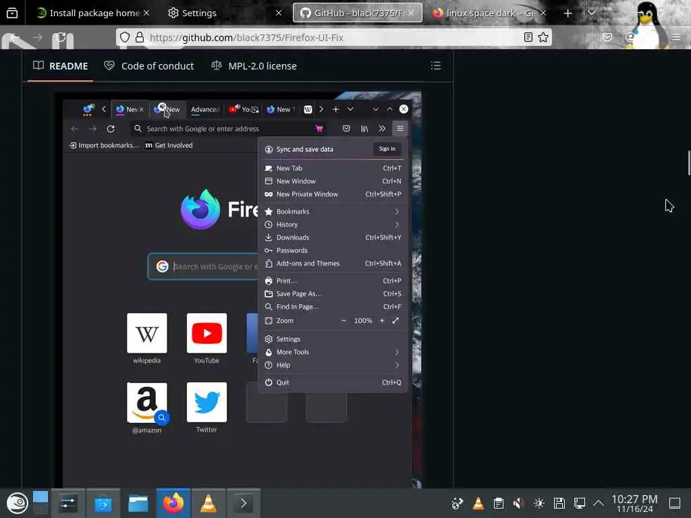Open the Code of conduct tab
Screen dimensions: 691x518
pyautogui.click(x=149, y=66)
